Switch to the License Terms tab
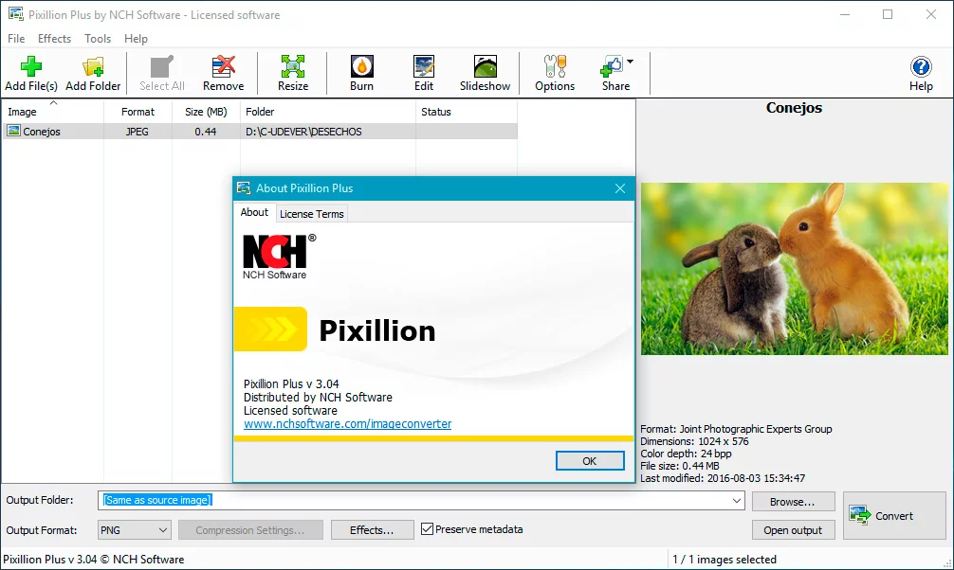Viewport: 954px width, 570px height. click(311, 214)
